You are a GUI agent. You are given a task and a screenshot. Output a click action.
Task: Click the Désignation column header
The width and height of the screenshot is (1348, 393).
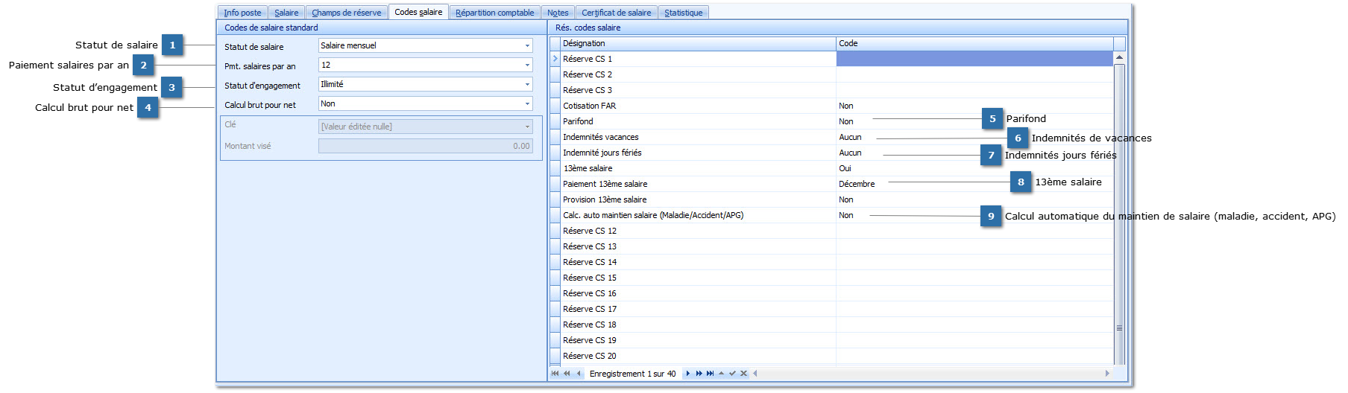point(697,43)
